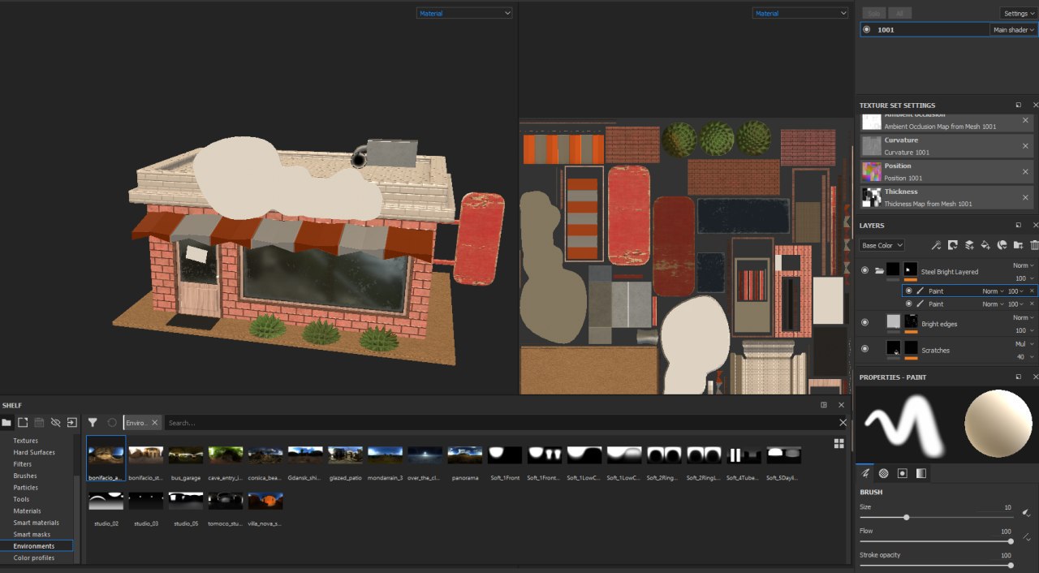This screenshot has height=573, width=1039.
Task: Select the Stencil properties tab icon
Action: coord(902,473)
